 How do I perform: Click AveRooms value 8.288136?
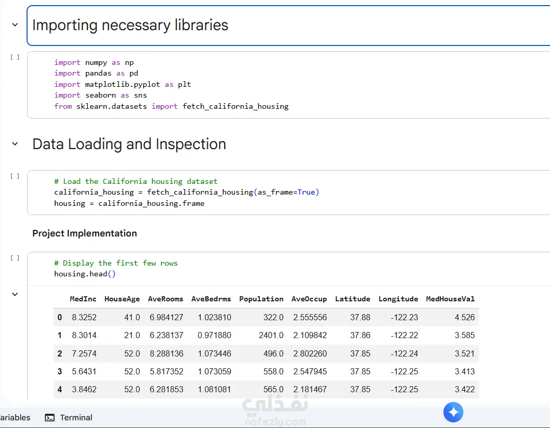pos(166,353)
